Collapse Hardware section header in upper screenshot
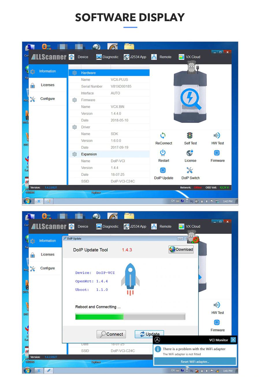 point(109,73)
